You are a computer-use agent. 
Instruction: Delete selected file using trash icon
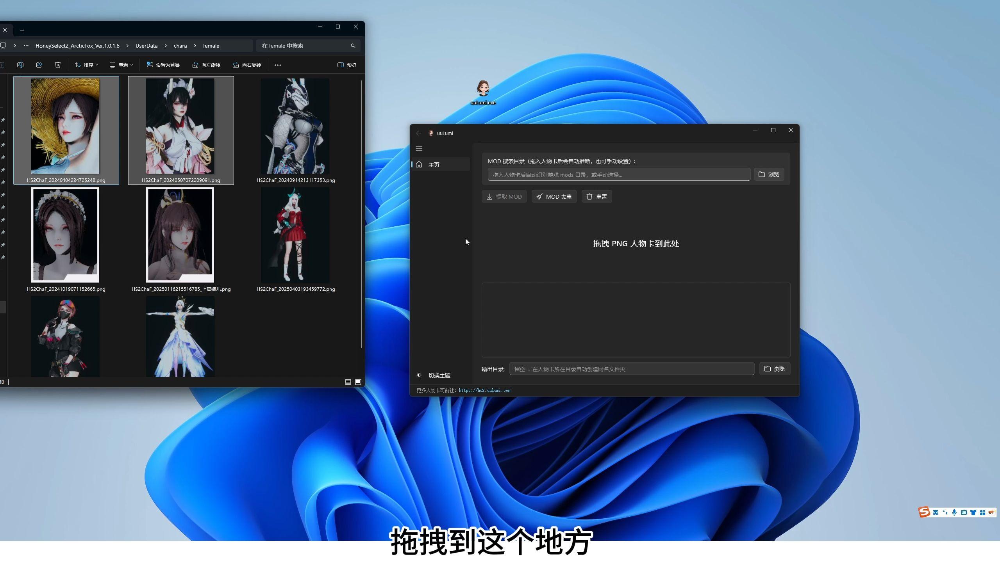point(58,65)
